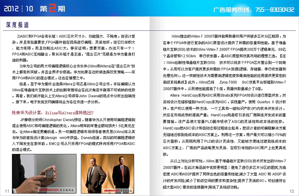Click paragraph starting '3)华为公司的两大可编程逻辑'
The image size is (299, 196).
pos(74,72)
